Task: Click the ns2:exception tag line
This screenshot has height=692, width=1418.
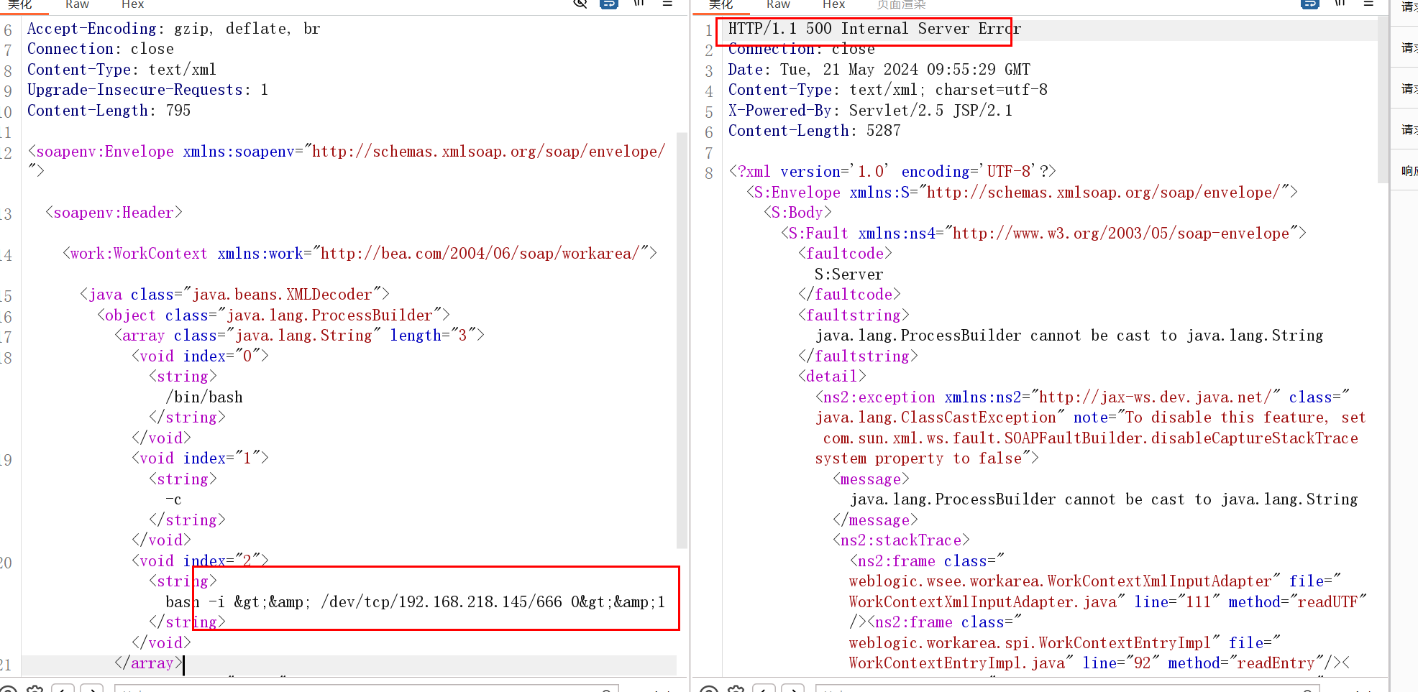Action: click(x=1082, y=397)
